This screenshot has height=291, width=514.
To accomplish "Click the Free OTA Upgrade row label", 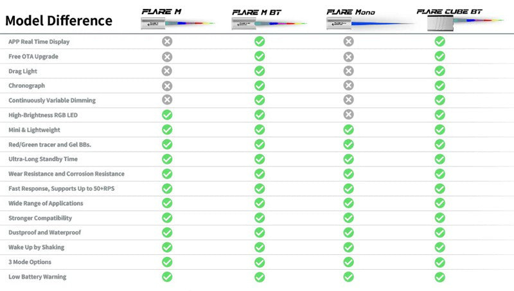I will coord(33,56).
